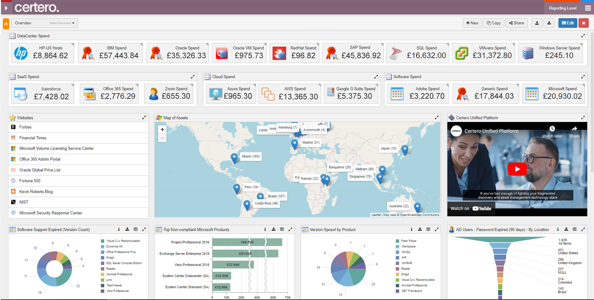Screen dimensions: 594x300
Task: Click the download icon next to Edit
Action: tap(549, 23)
